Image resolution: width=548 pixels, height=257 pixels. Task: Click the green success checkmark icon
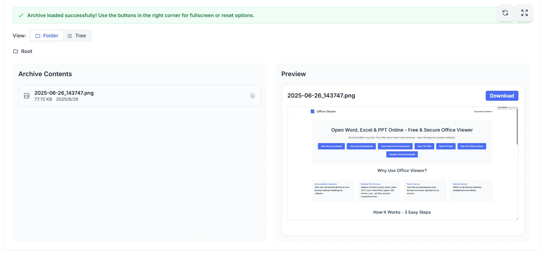pyautogui.click(x=21, y=15)
